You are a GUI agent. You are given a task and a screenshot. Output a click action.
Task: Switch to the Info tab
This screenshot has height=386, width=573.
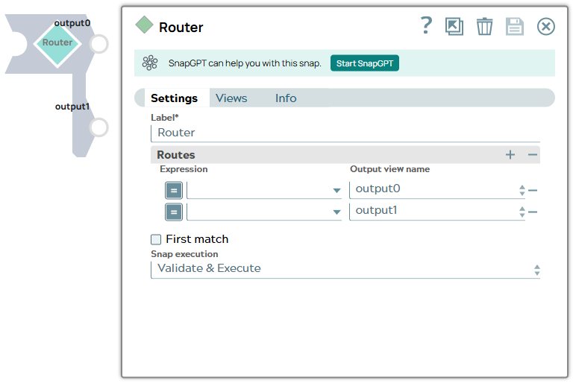[x=286, y=98]
